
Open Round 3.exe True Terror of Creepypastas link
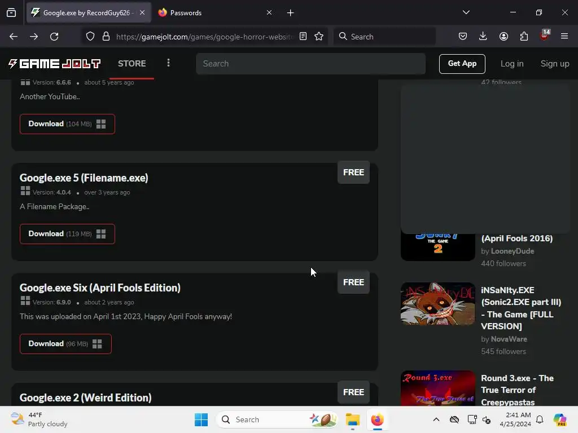tap(517, 390)
